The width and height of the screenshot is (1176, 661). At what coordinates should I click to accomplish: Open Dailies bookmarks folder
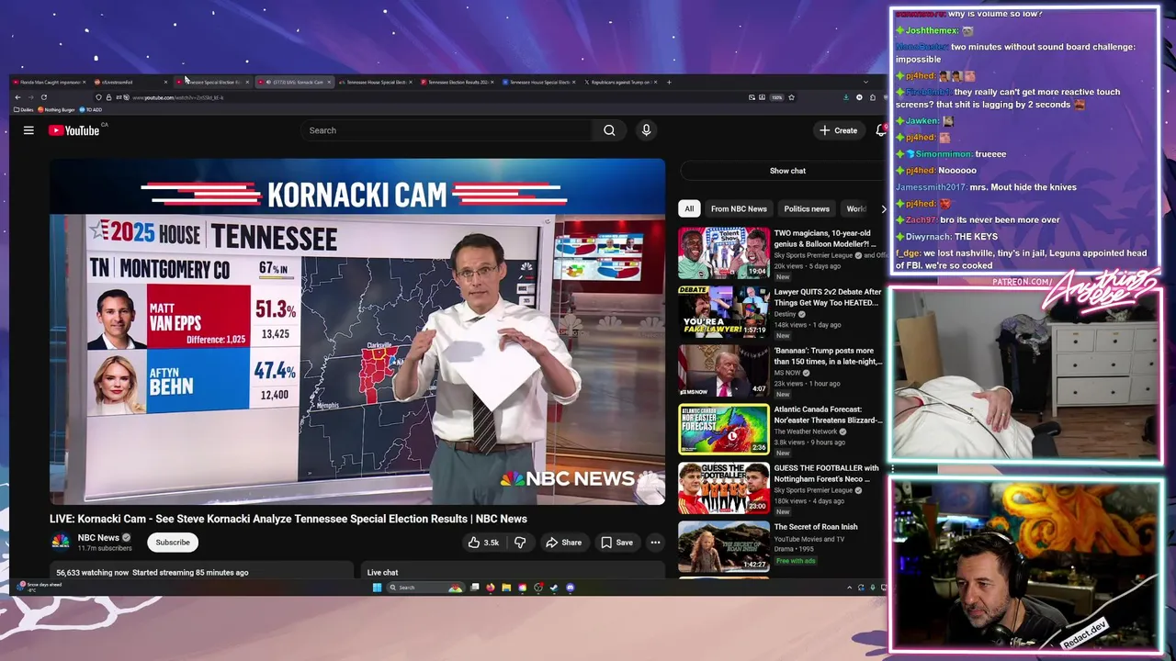pyautogui.click(x=24, y=109)
